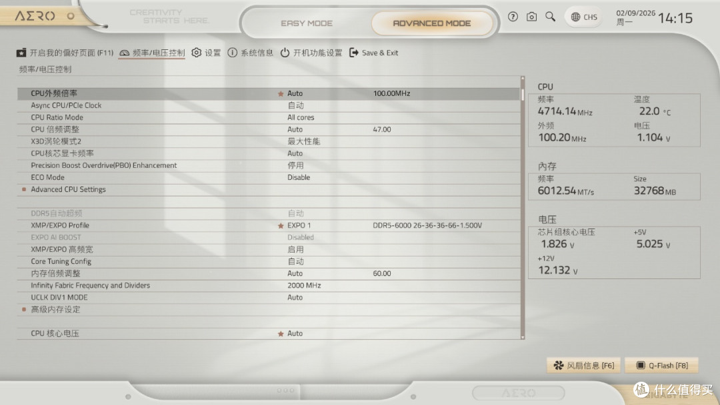Click the fan icon beside 风扇信息
Screen dimensions: 720x405
click(x=559, y=366)
